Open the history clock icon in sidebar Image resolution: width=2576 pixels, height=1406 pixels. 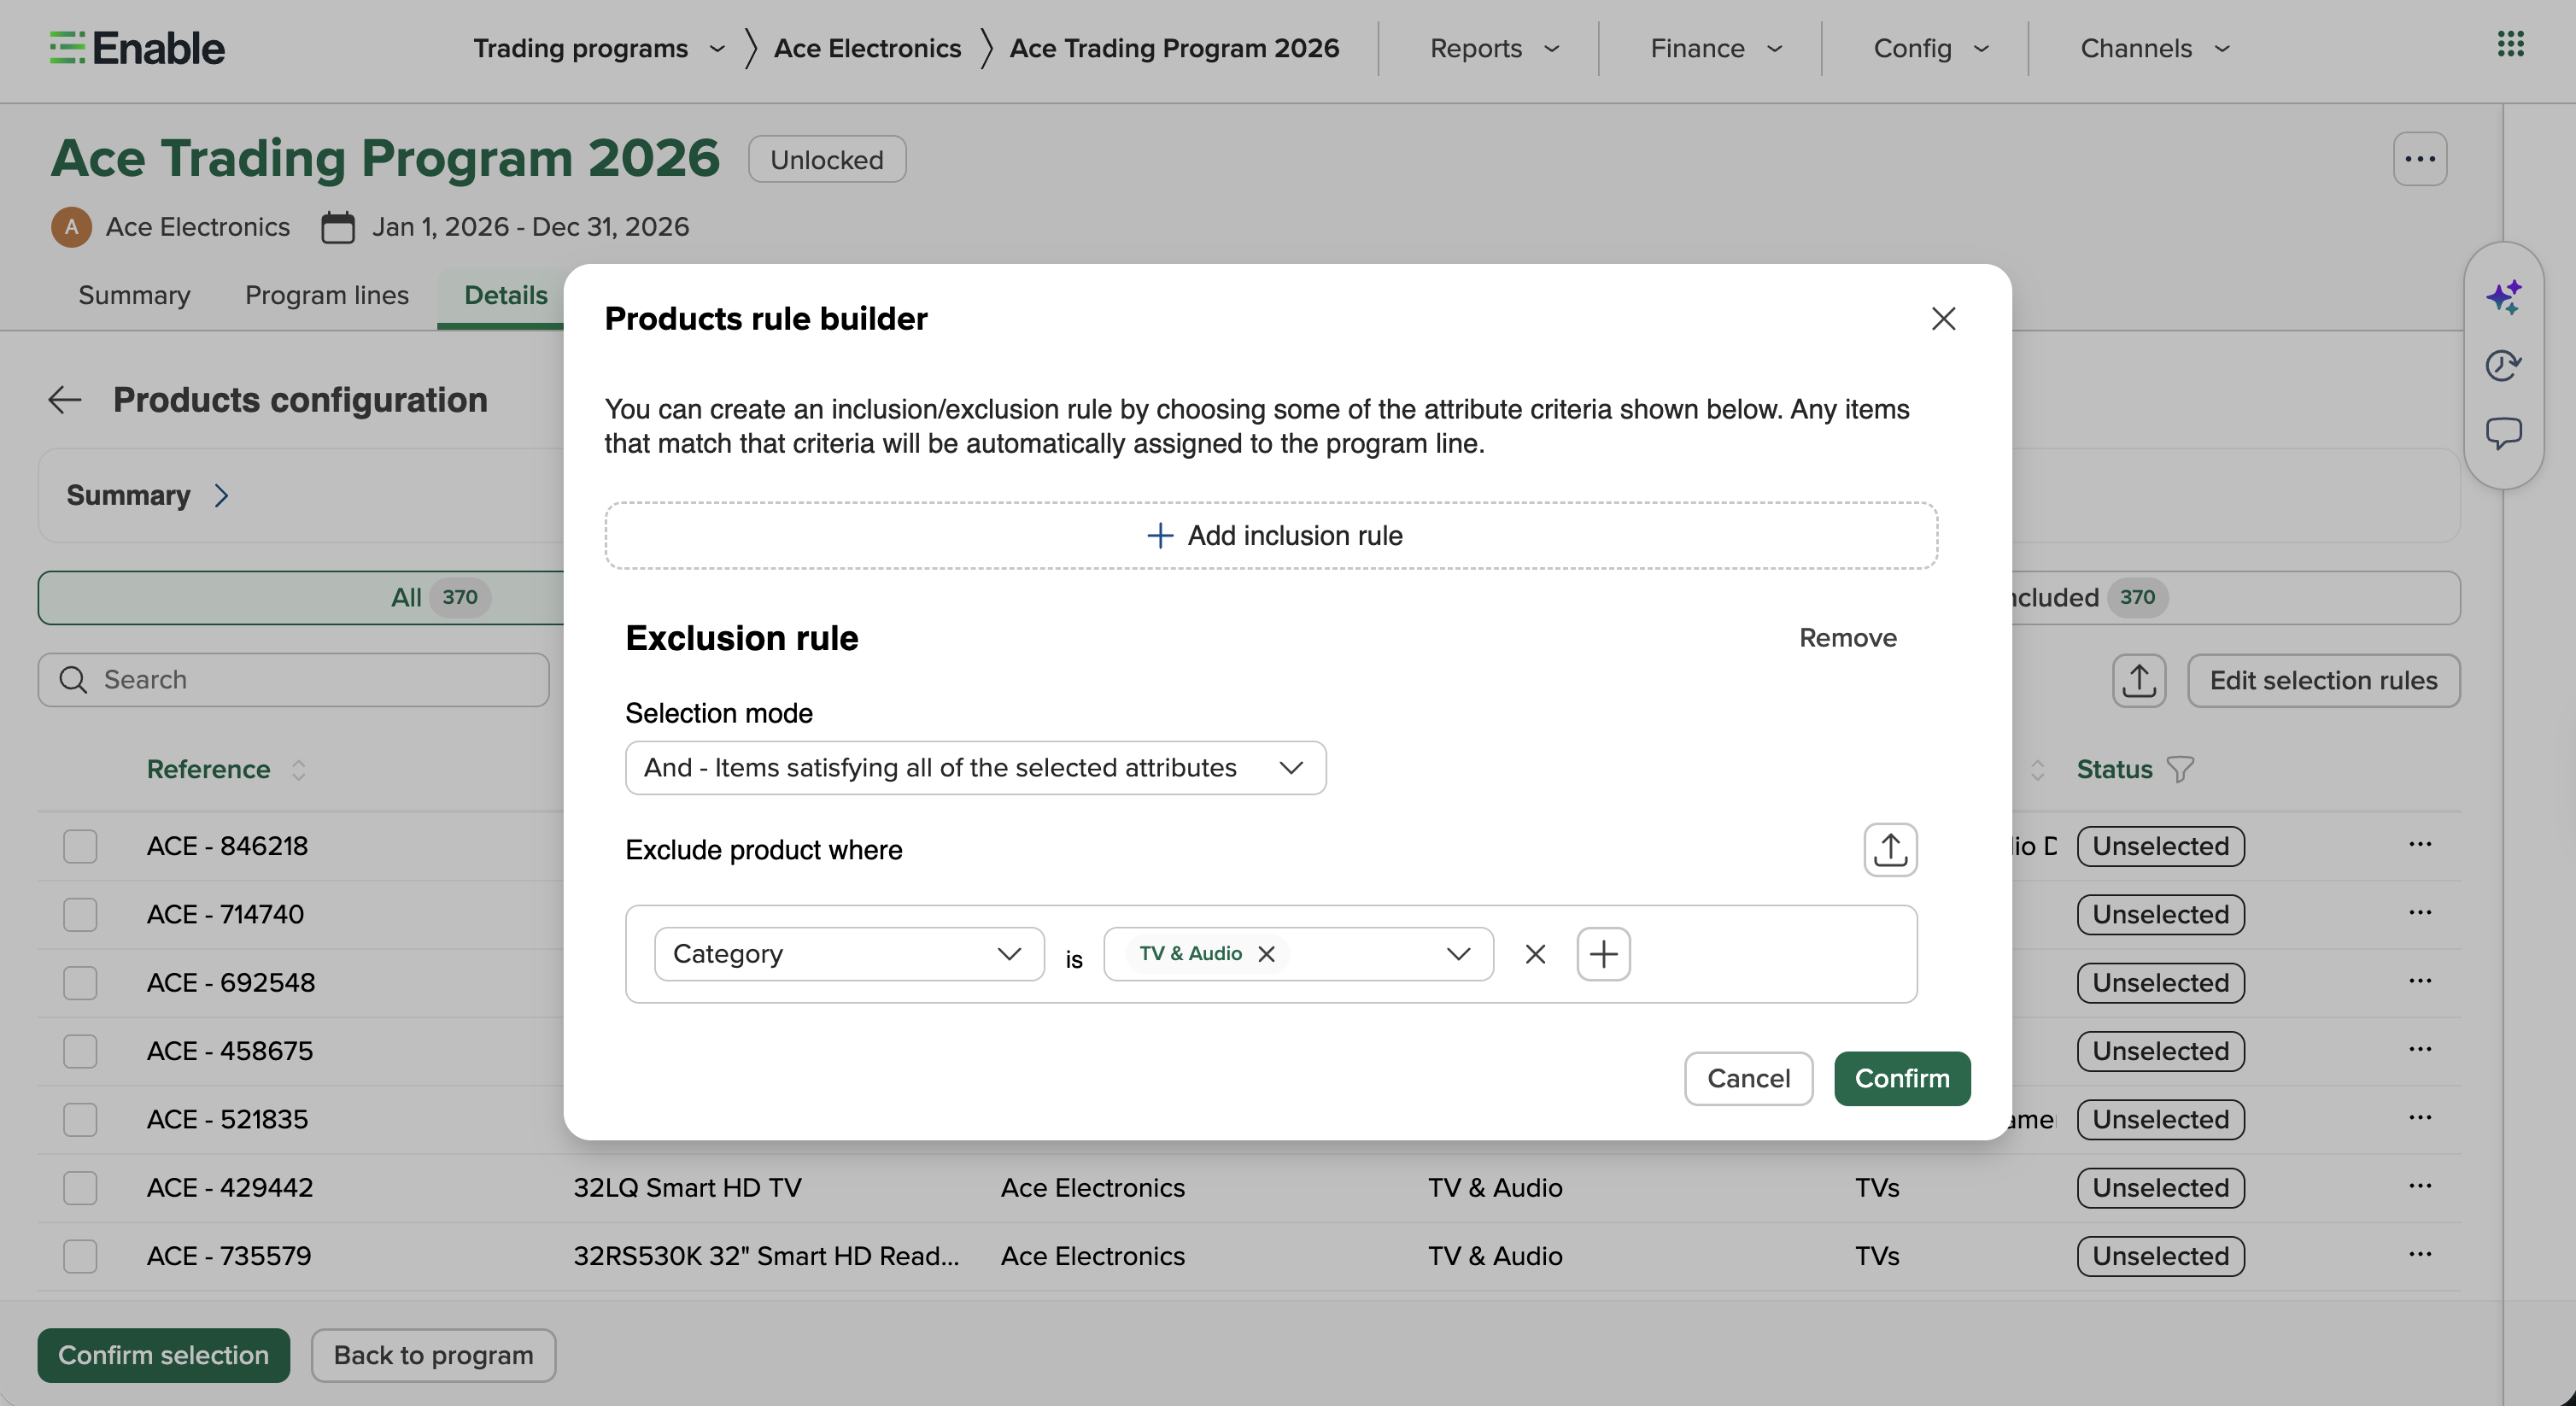coord(2504,365)
